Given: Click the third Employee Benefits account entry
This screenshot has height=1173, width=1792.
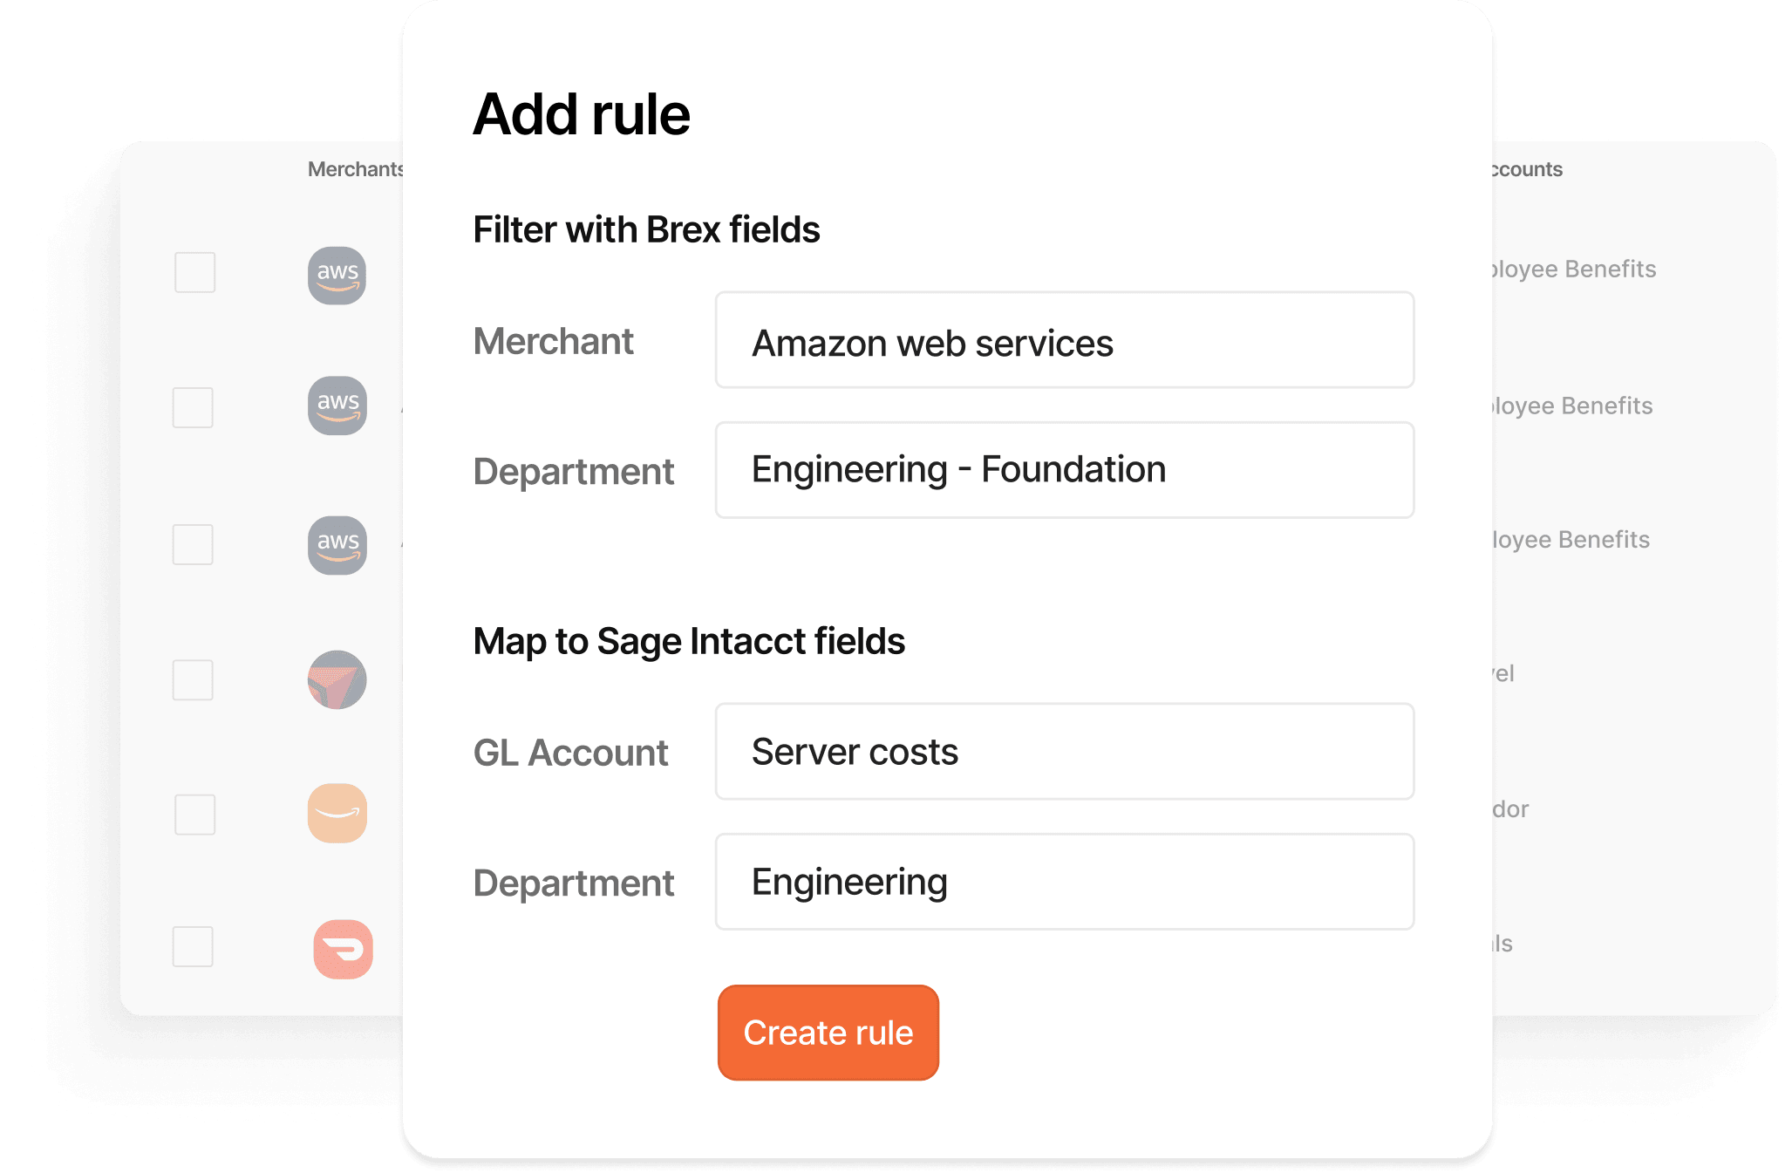Looking at the screenshot, I should point(1571,540).
